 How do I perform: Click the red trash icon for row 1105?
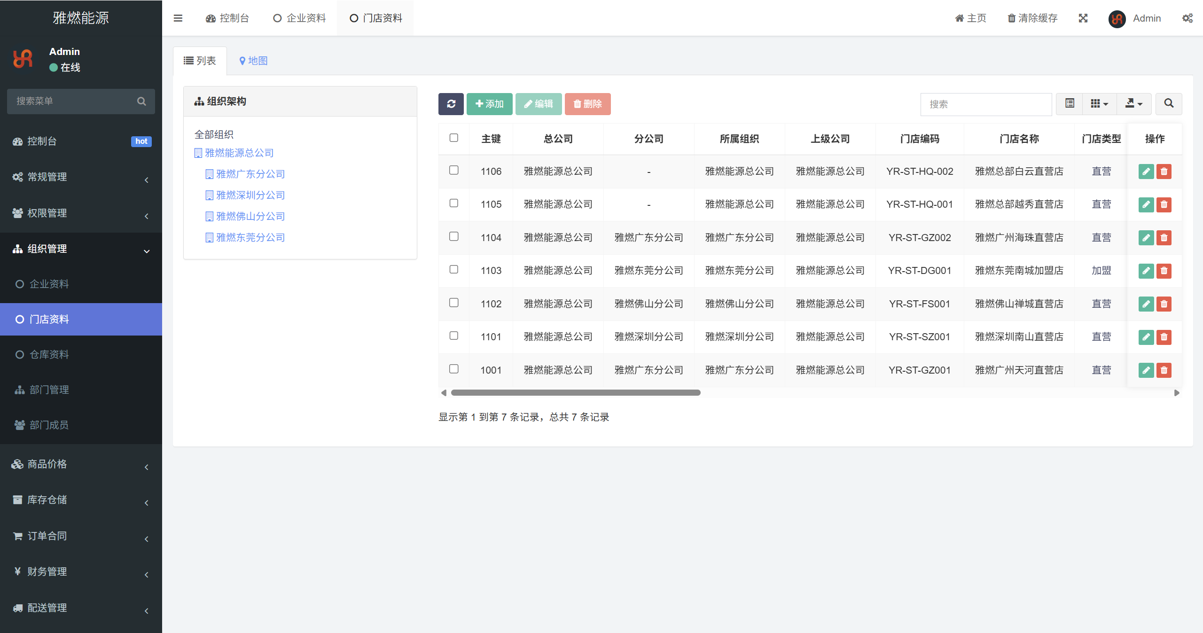[x=1164, y=204]
